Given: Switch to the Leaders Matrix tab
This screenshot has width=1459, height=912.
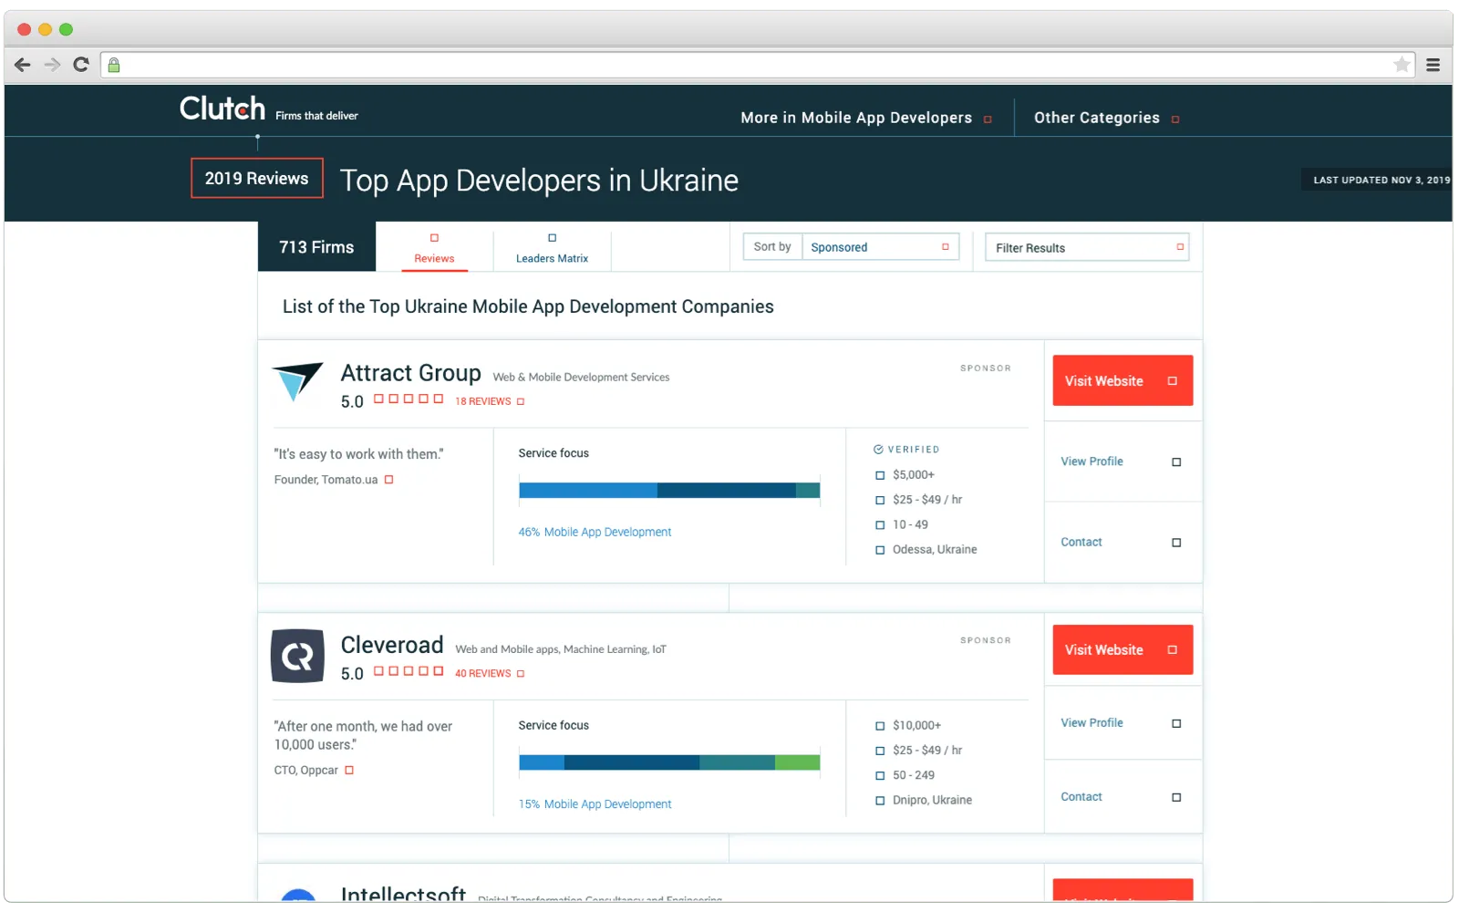Looking at the screenshot, I should (x=552, y=248).
